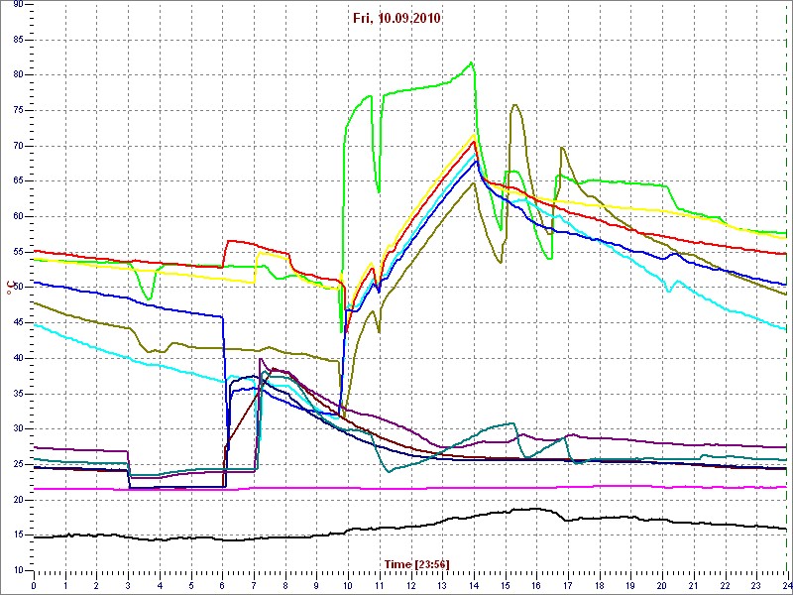Image resolution: width=793 pixels, height=595 pixels.
Task: Click the 75 label on the temperature axis
Action: tap(17, 110)
